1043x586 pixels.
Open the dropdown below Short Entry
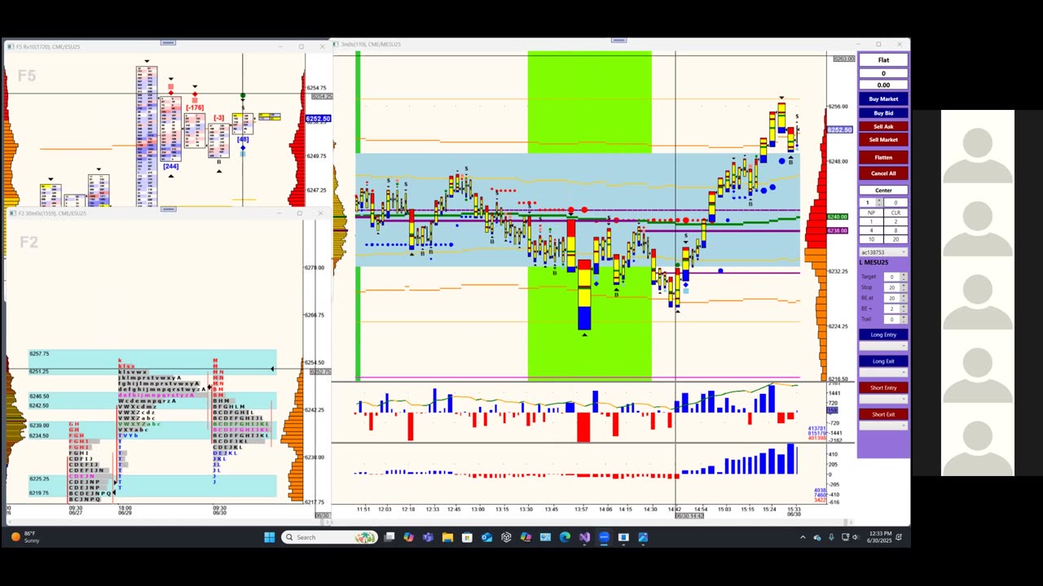883,399
